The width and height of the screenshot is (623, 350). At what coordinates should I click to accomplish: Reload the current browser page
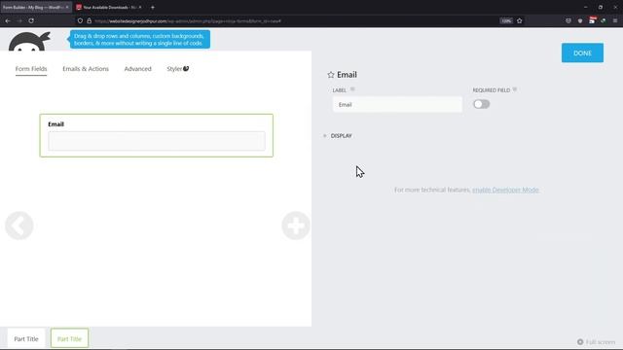click(x=31, y=20)
